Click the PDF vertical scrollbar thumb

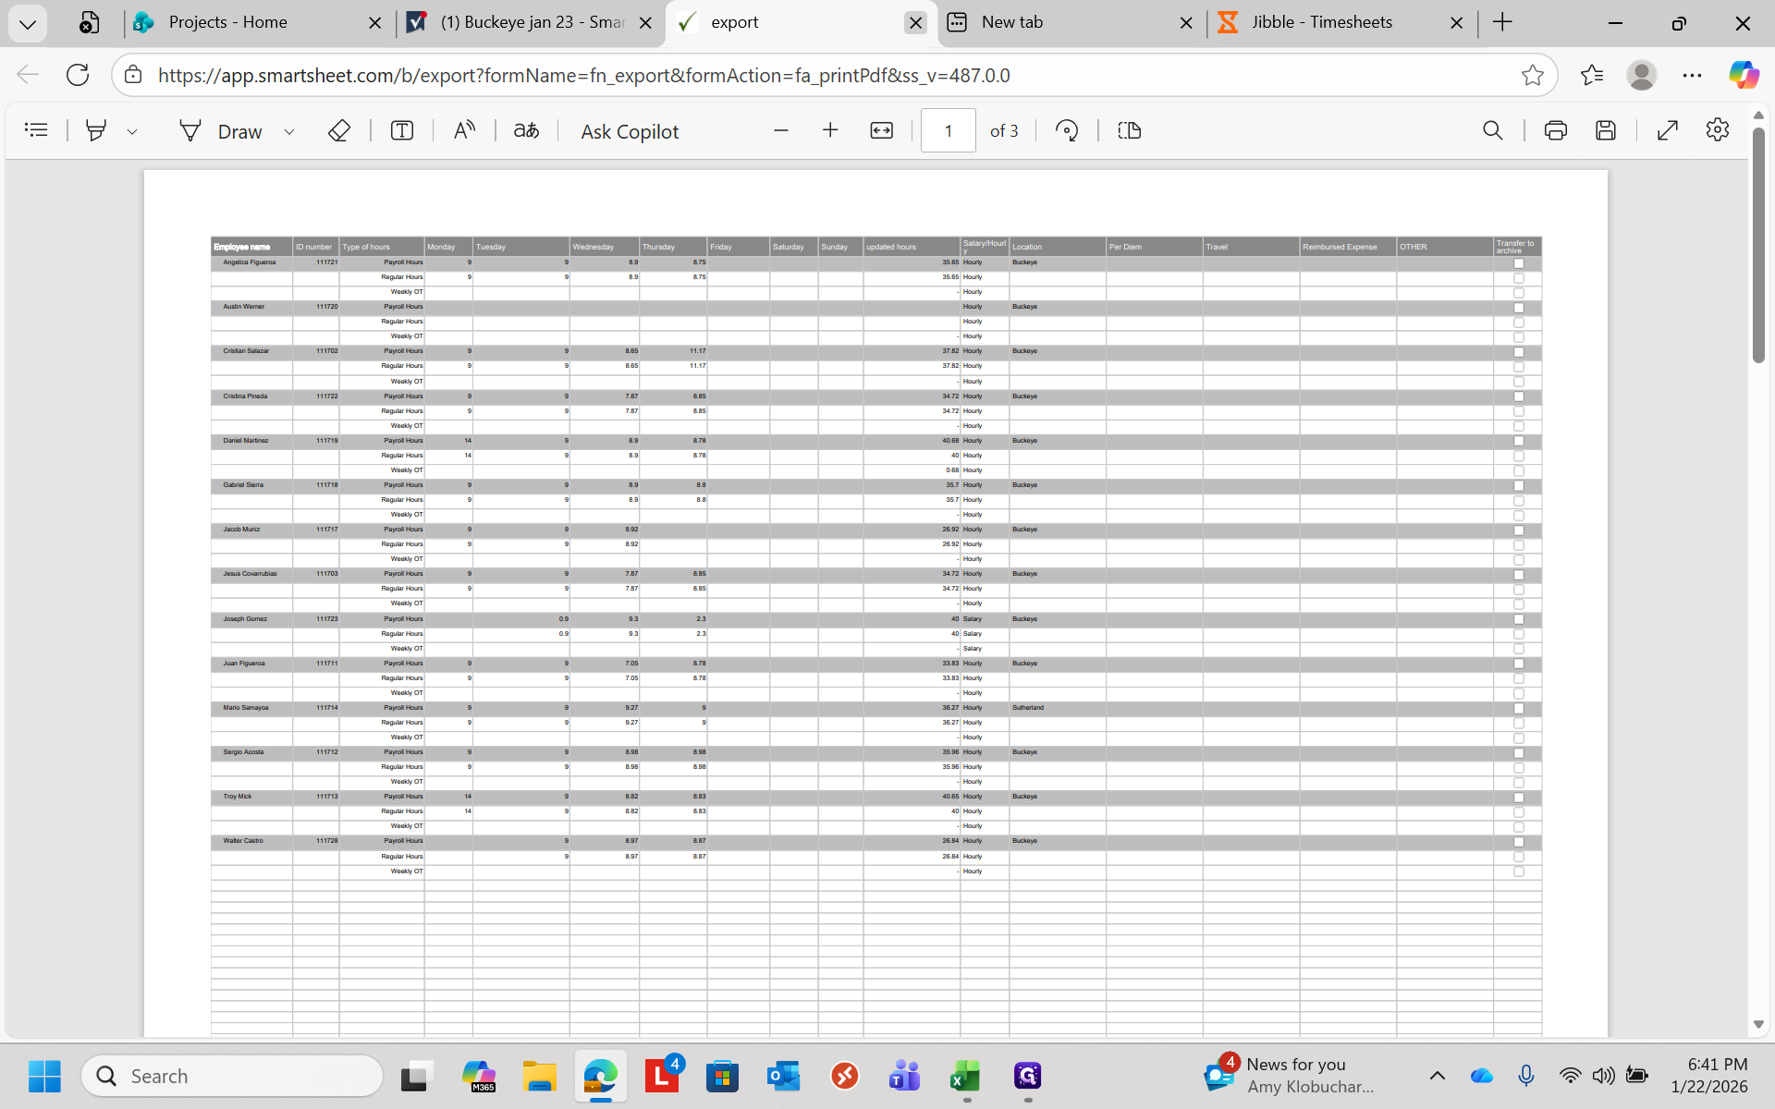[1758, 245]
